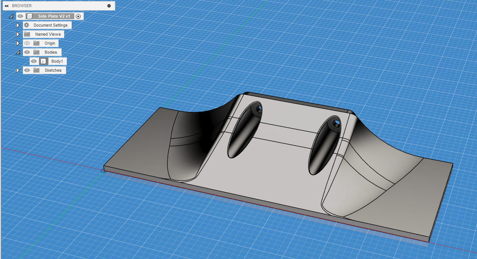Select the Bodies label
Screen dimensions: 477x259
(x=51, y=52)
